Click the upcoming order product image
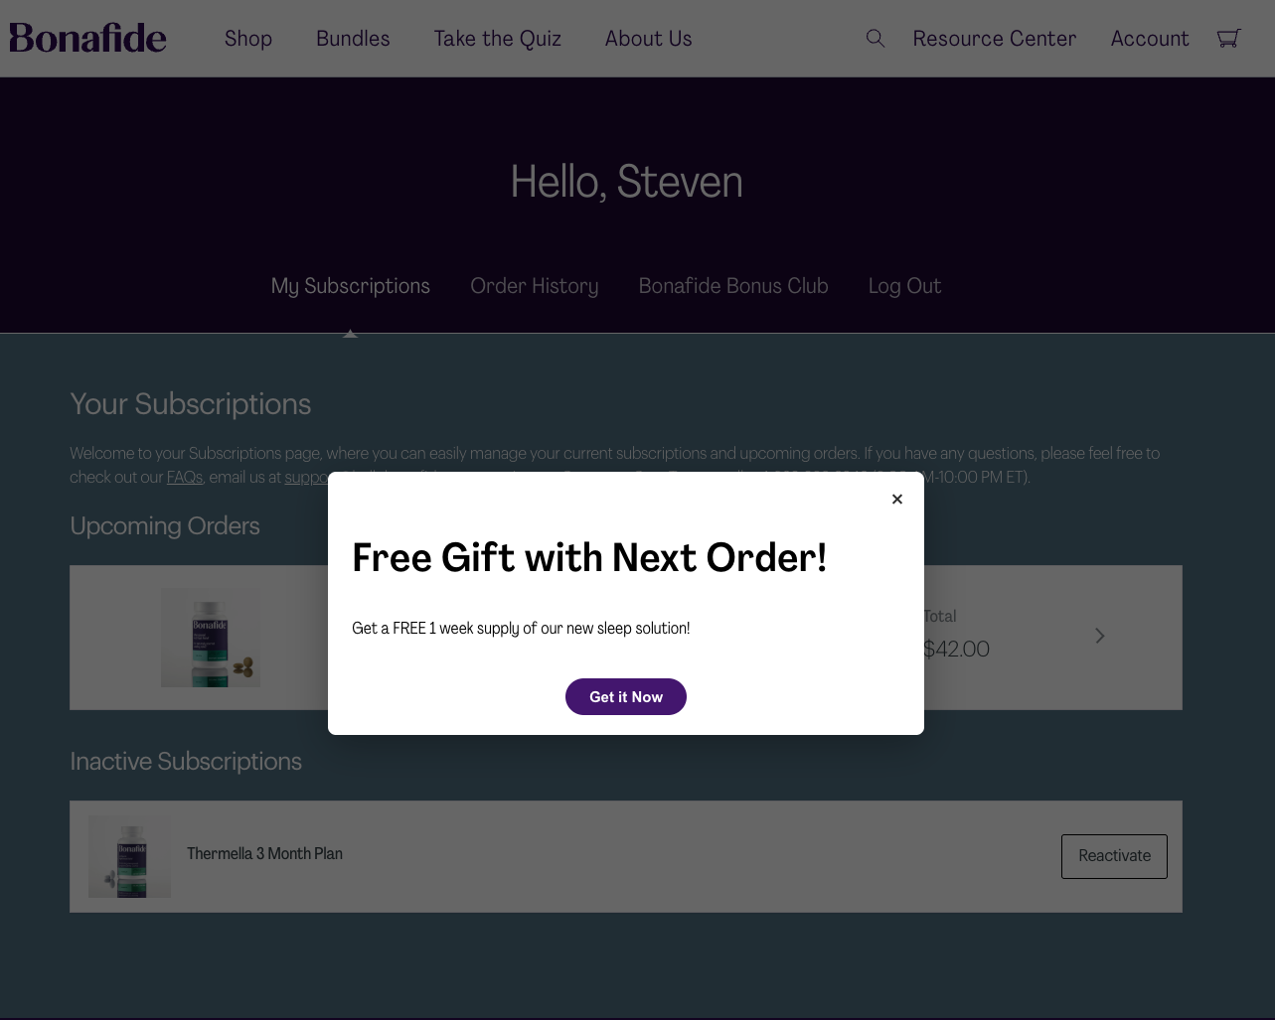The image size is (1275, 1020). pos(211,638)
